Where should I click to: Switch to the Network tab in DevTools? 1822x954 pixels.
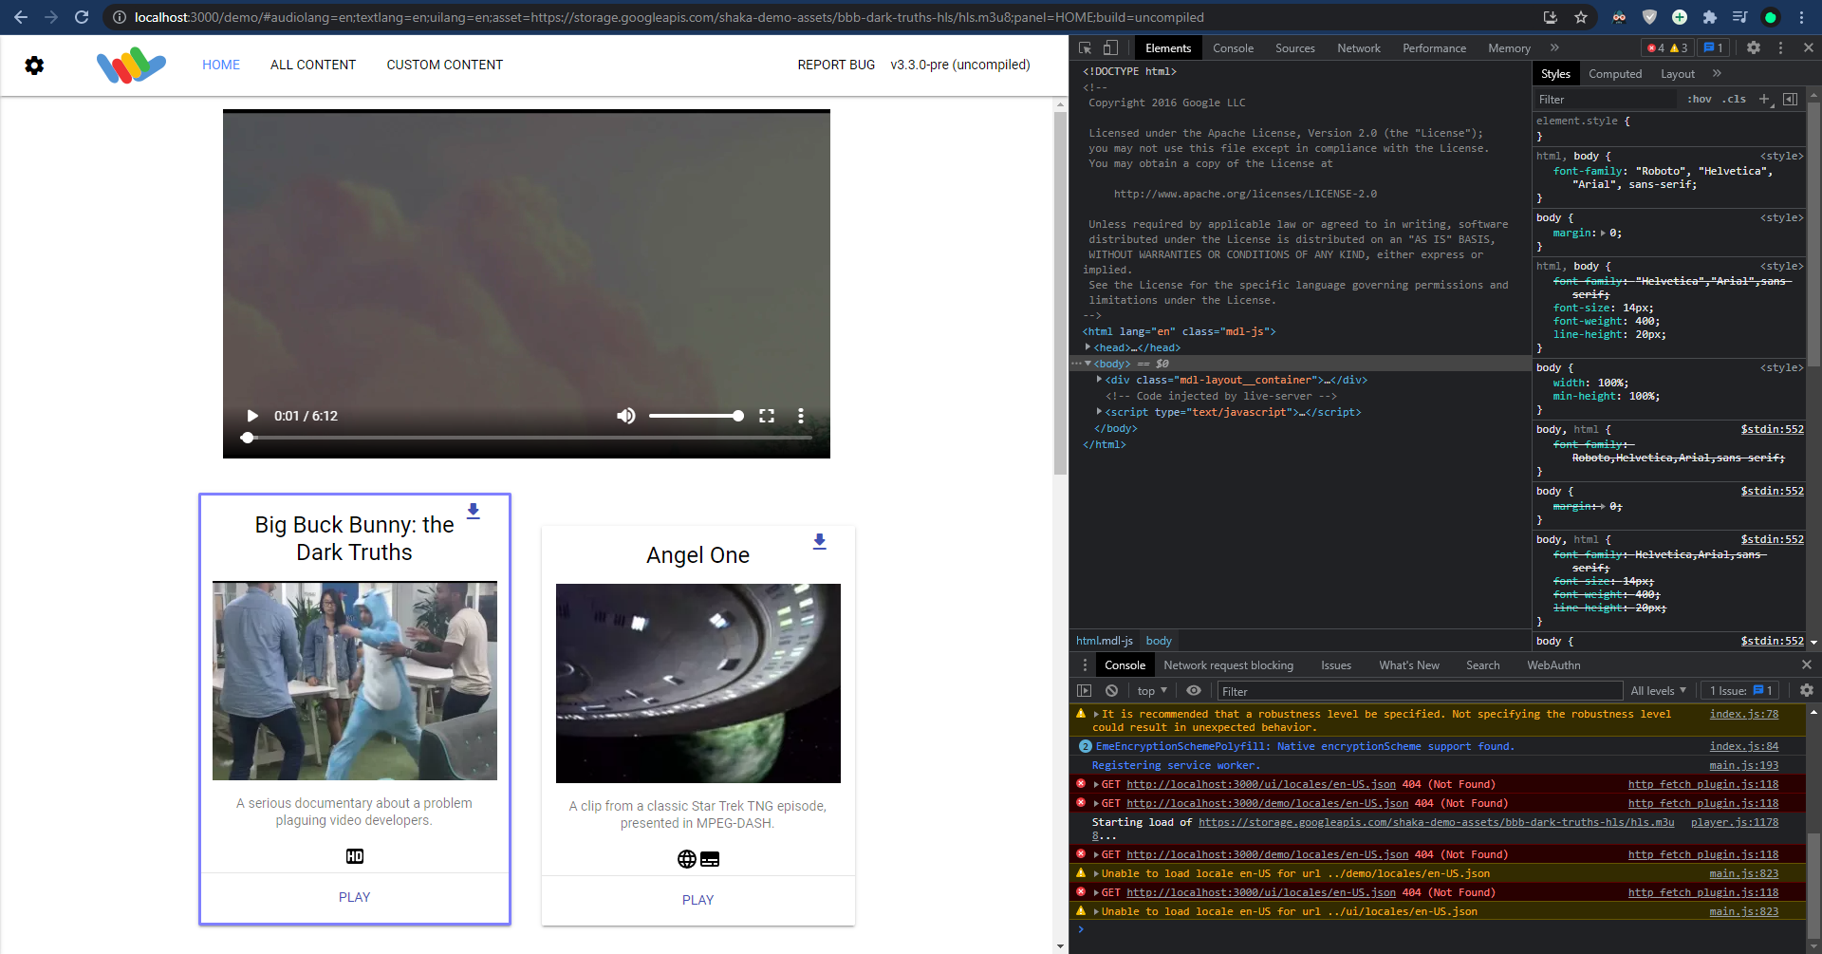(1358, 47)
